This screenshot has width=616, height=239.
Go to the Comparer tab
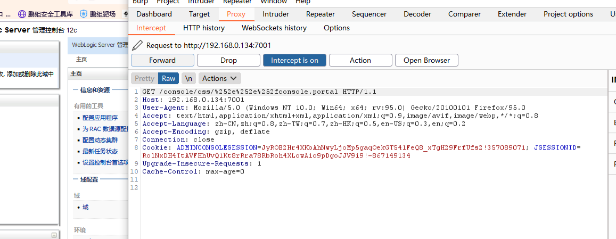464,14
